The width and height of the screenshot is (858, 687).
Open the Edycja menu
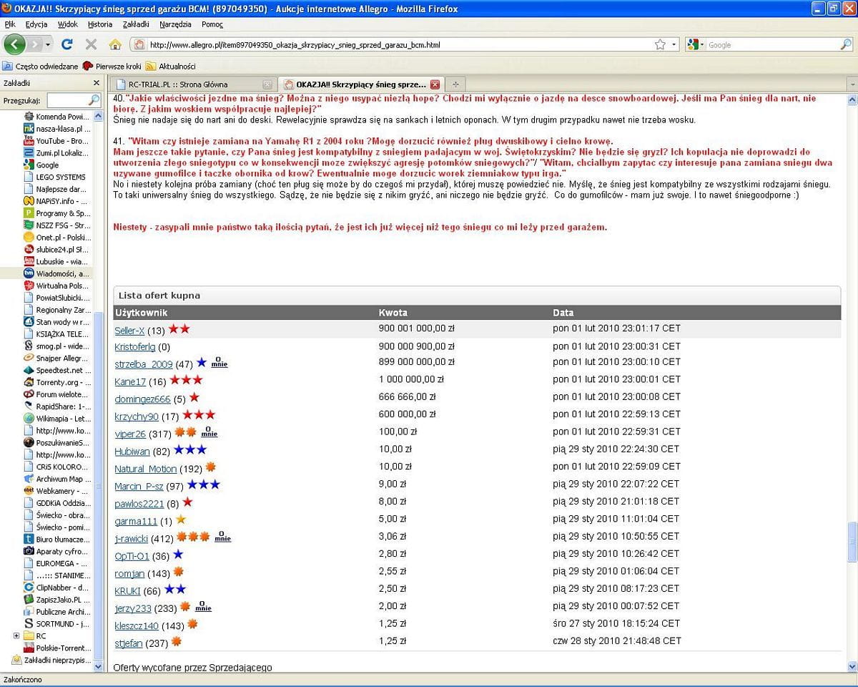coord(36,24)
